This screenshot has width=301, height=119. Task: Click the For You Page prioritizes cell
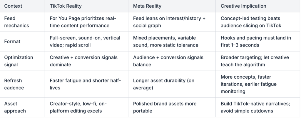point(86,22)
